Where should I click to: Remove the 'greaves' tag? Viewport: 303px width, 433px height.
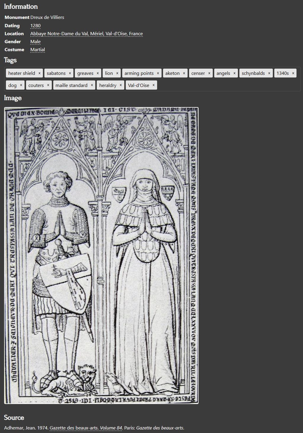98,73
